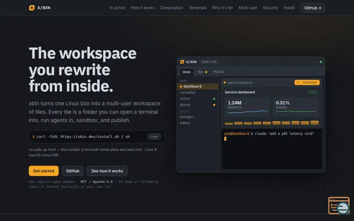This screenshot has width=354, height=221.
Task: Open the floating terminal widget icon
Action: tap(339, 206)
